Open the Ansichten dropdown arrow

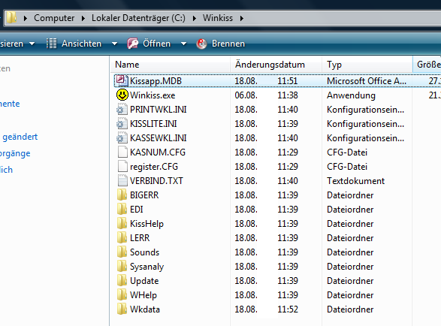click(114, 44)
